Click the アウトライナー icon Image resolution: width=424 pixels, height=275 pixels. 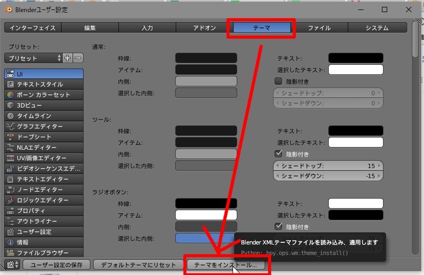[x=11, y=221]
